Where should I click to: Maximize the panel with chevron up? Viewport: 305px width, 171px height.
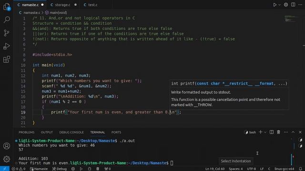pyautogui.click(x=293, y=132)
